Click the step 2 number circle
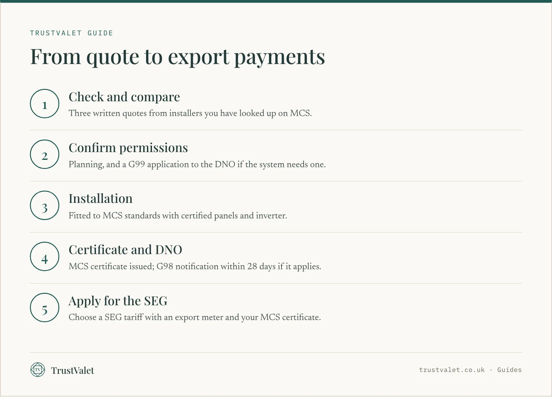552x397 pixels. tap(45, 154)
